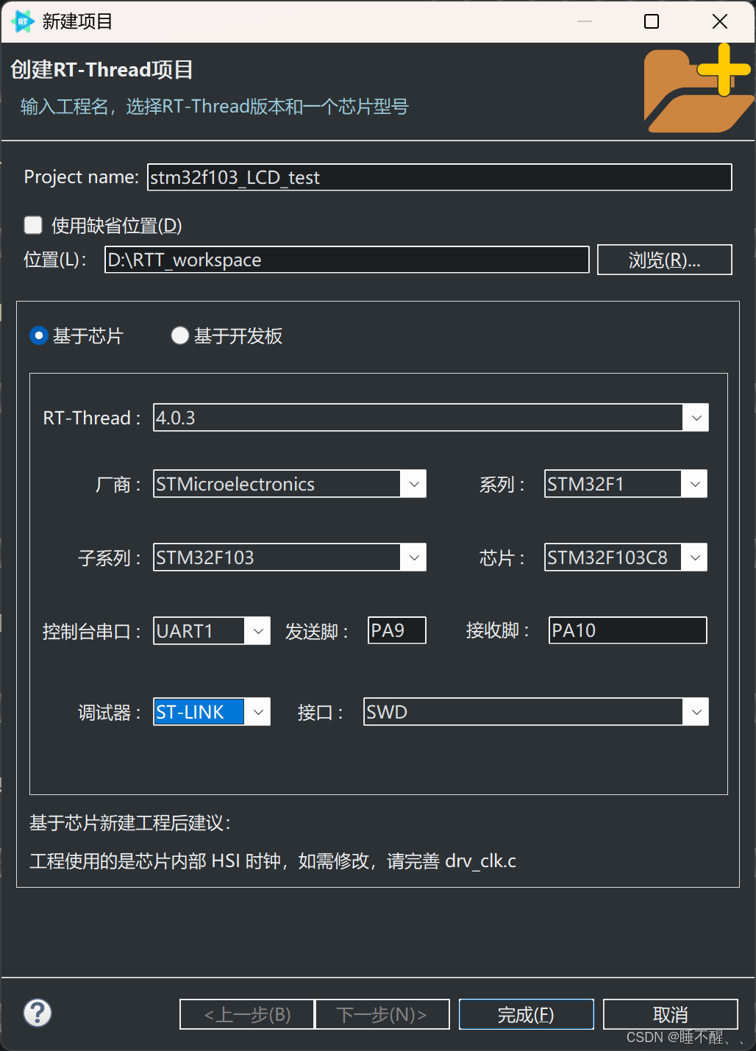Click the 基于芯片新建工程后建议 text
This screenshot has width=756, height=1051.
131,822
